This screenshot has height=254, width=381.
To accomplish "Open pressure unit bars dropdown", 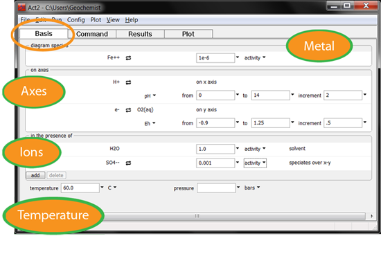I will [x=252, y=188].
